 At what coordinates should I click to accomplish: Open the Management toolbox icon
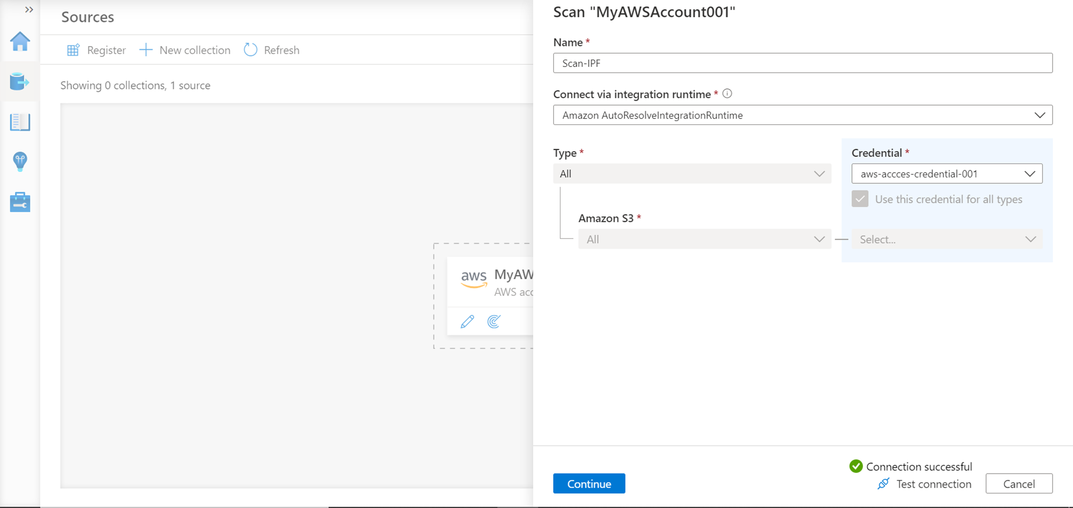(x=20, y=202)
